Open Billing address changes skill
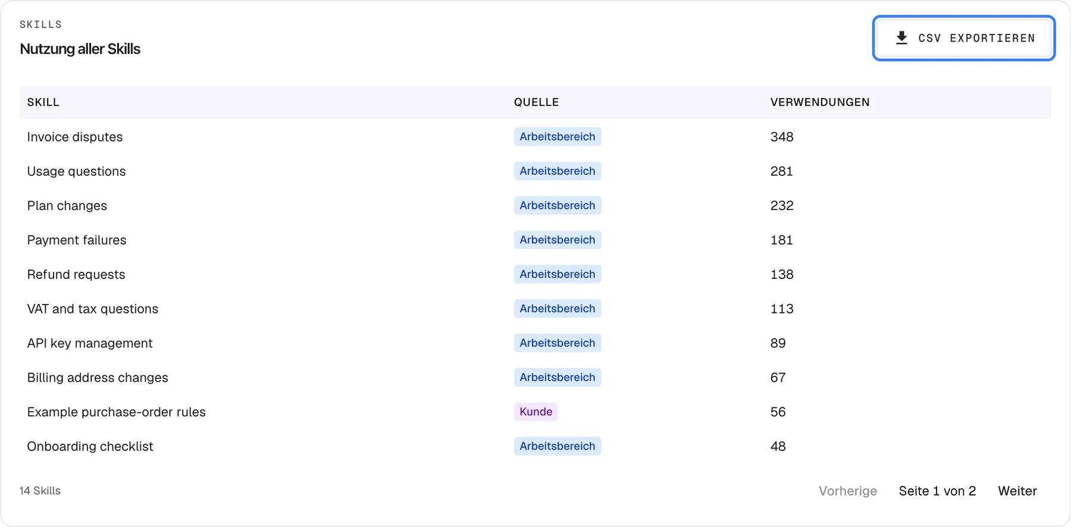The image size is (1071, 527). pyautogui.click(x=98, y=378)
